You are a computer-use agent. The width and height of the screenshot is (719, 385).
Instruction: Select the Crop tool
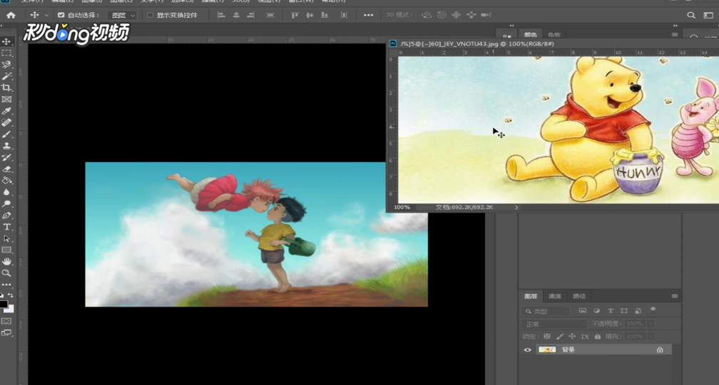click(x=6, y=88)
